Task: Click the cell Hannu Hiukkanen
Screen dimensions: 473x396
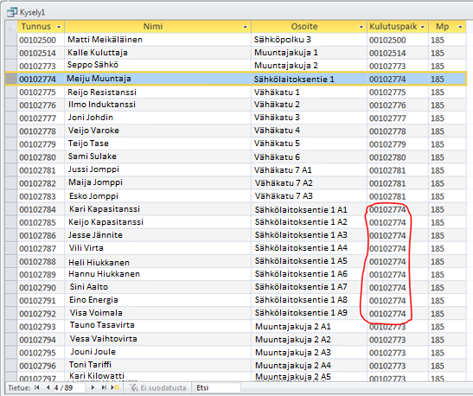Action: [x=157, y=274]
